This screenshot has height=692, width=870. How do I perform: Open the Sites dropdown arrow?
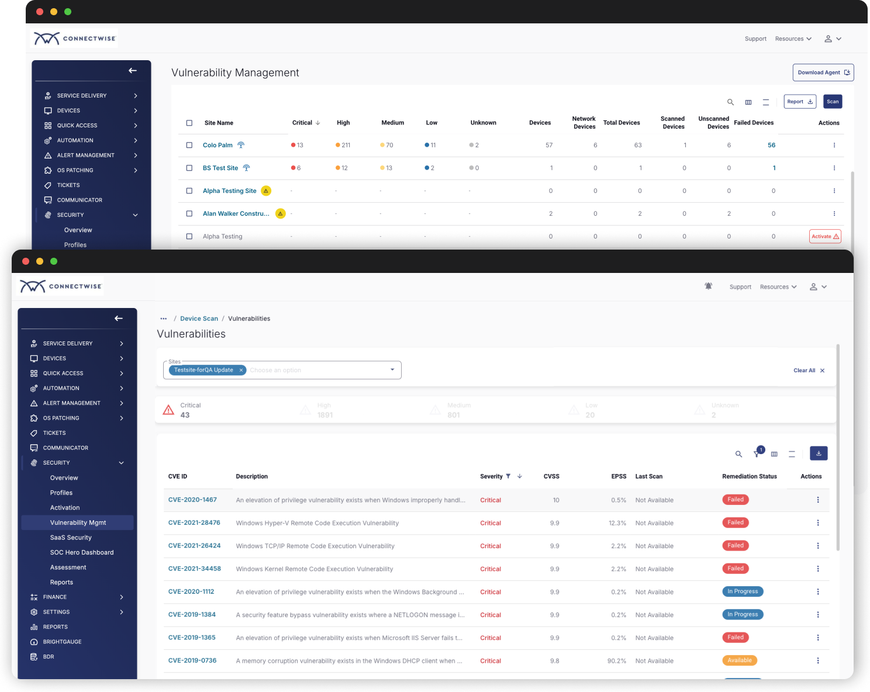(392, 370)
